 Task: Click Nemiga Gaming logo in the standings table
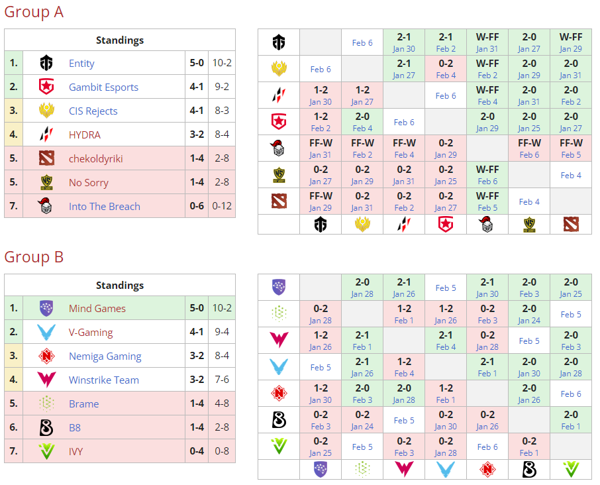(x=46, y=356)
